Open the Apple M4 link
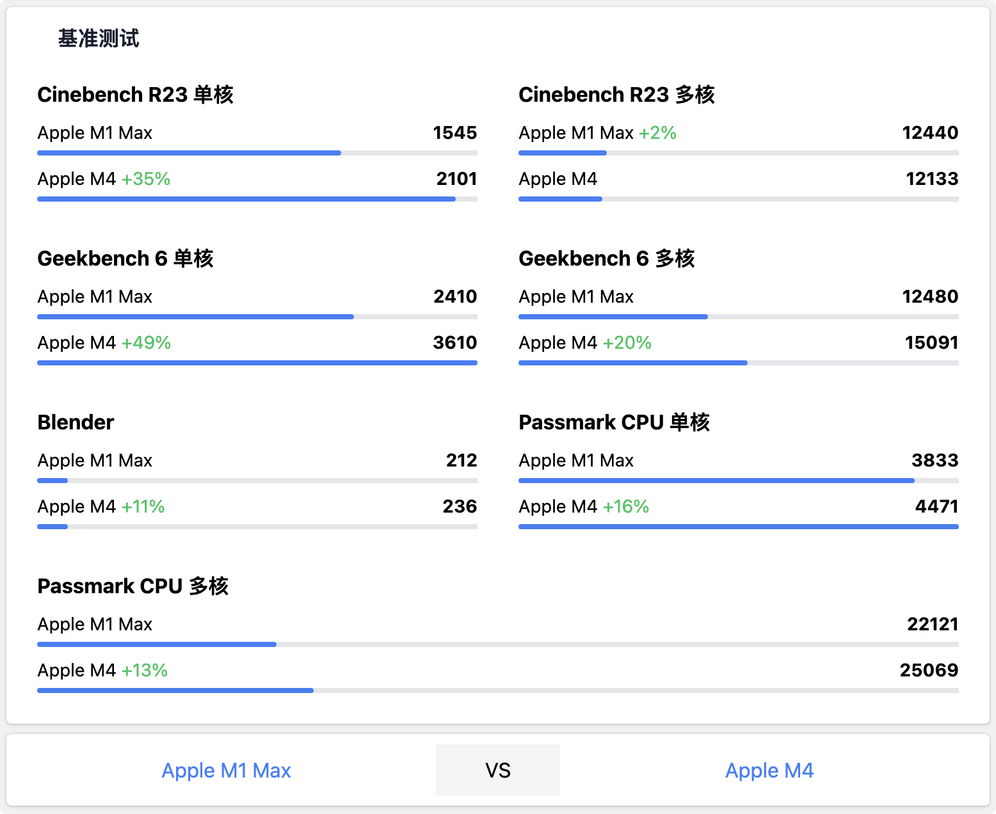This screenshot has width=996, height=814. (x=769, y=770)
